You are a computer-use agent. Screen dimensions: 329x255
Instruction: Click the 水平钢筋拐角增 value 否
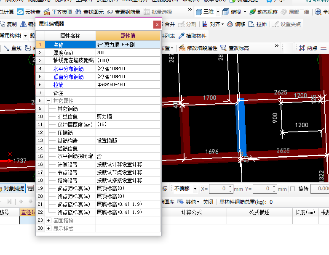point(128,156)
